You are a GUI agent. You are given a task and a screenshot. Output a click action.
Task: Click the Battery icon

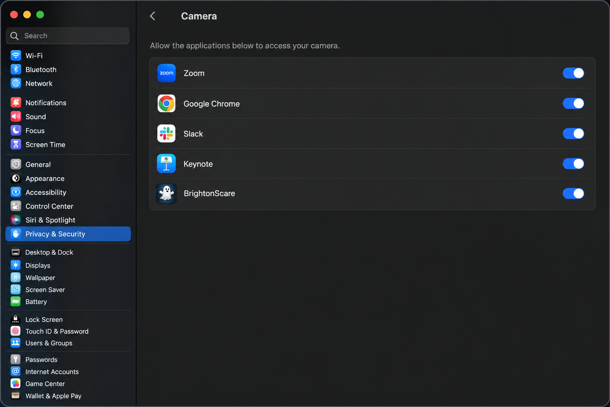tap(15, 301)
